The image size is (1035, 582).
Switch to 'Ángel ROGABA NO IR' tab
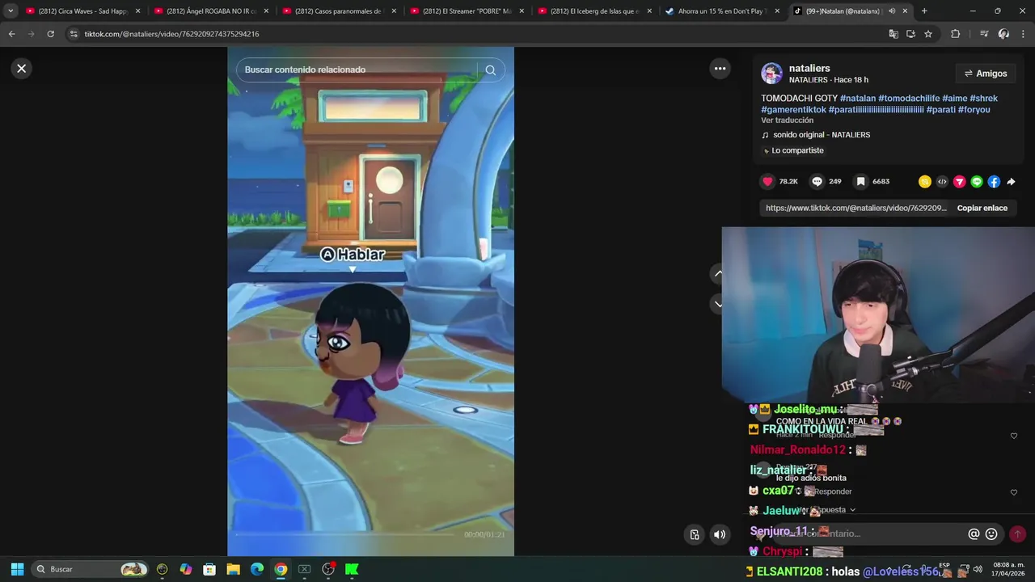pos(210,11)
